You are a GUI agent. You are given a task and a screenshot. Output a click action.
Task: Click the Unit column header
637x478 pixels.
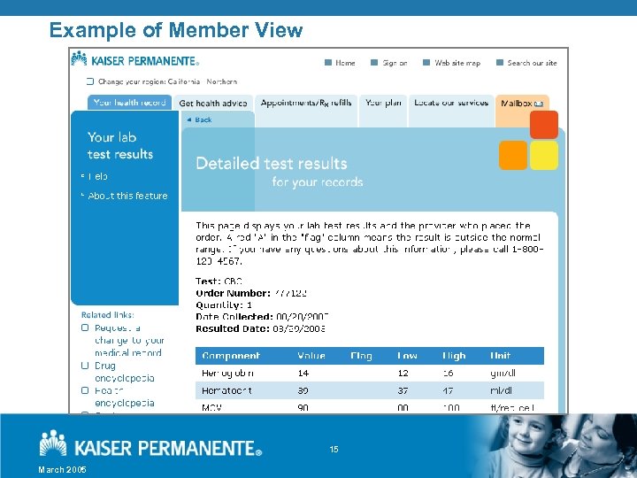click(500, 356)
